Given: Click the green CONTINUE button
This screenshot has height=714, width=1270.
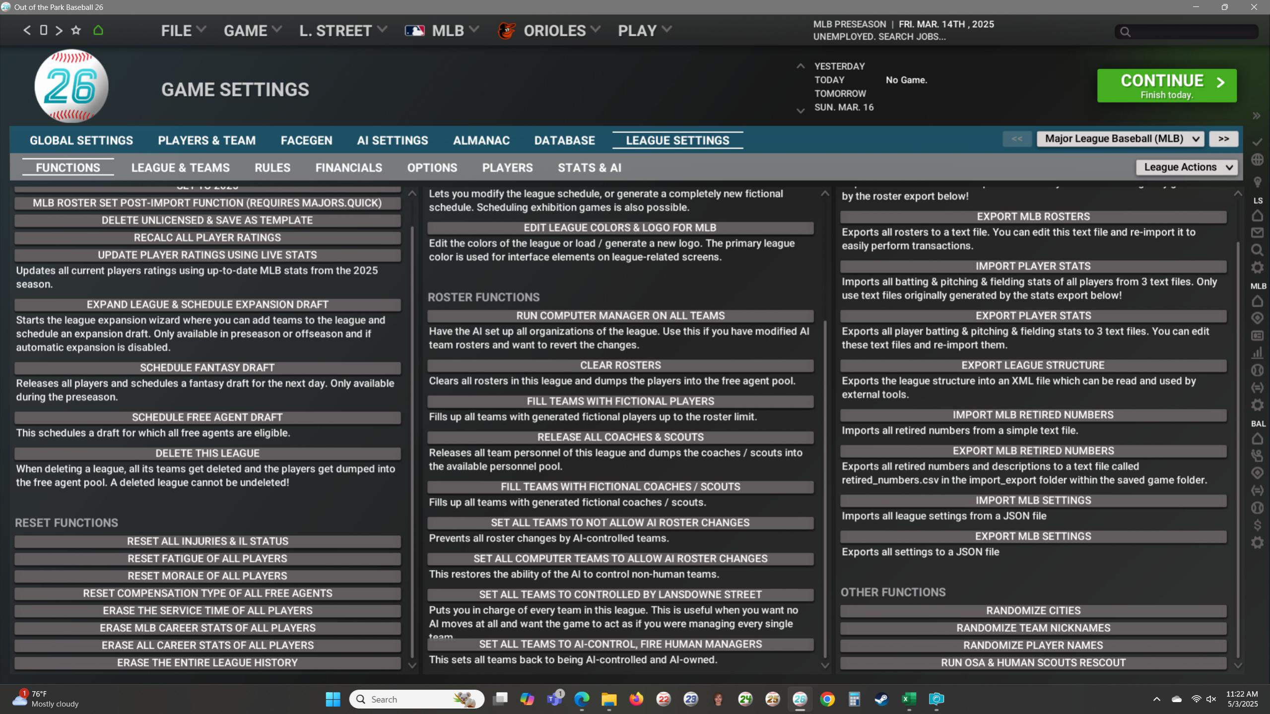Looking at the screenshot, I should (1166, 86).
